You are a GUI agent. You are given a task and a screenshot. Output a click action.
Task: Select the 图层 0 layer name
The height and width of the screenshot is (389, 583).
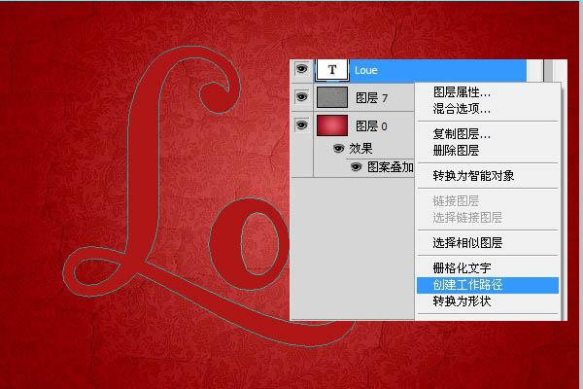point(371,126)
